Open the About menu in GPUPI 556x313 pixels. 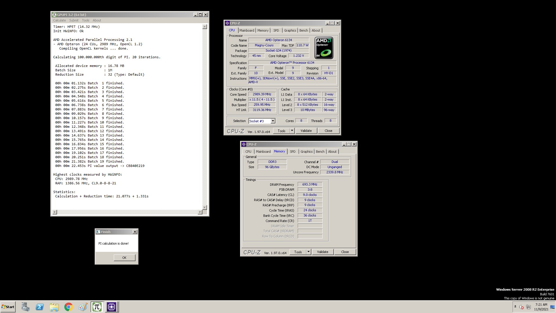tap(97, 20)
